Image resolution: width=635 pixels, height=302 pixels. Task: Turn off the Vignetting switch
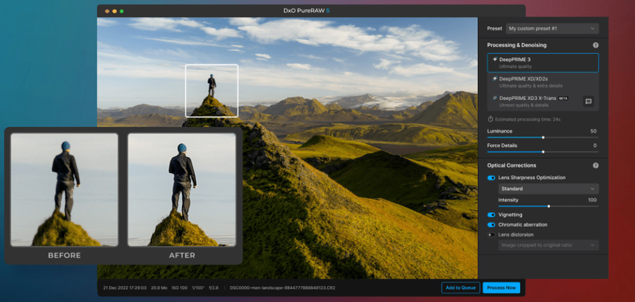pyautogui.click(x=491, y=215)
